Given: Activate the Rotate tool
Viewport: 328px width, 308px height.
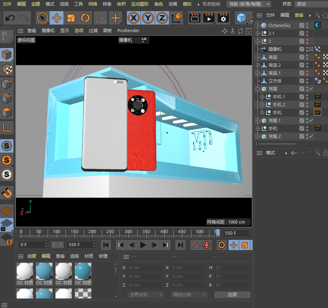Looking at the screenshot, I should tap(85, 18).
